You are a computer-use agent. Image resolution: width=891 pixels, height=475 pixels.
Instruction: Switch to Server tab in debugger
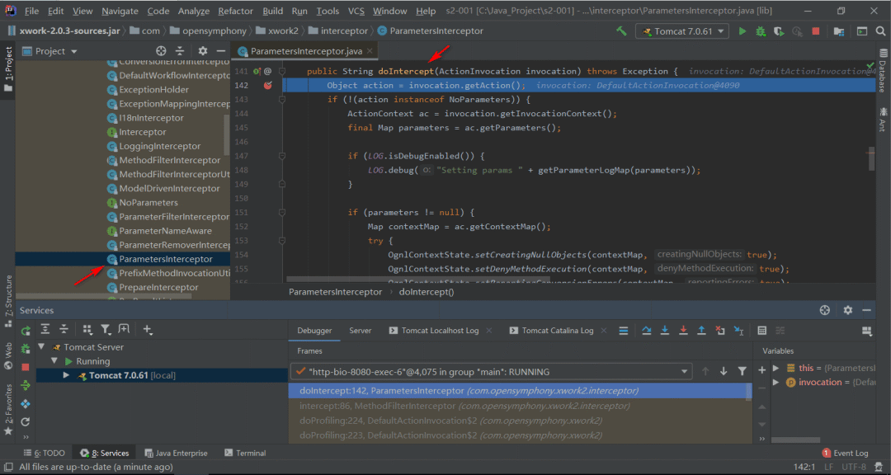coord(361,330)
